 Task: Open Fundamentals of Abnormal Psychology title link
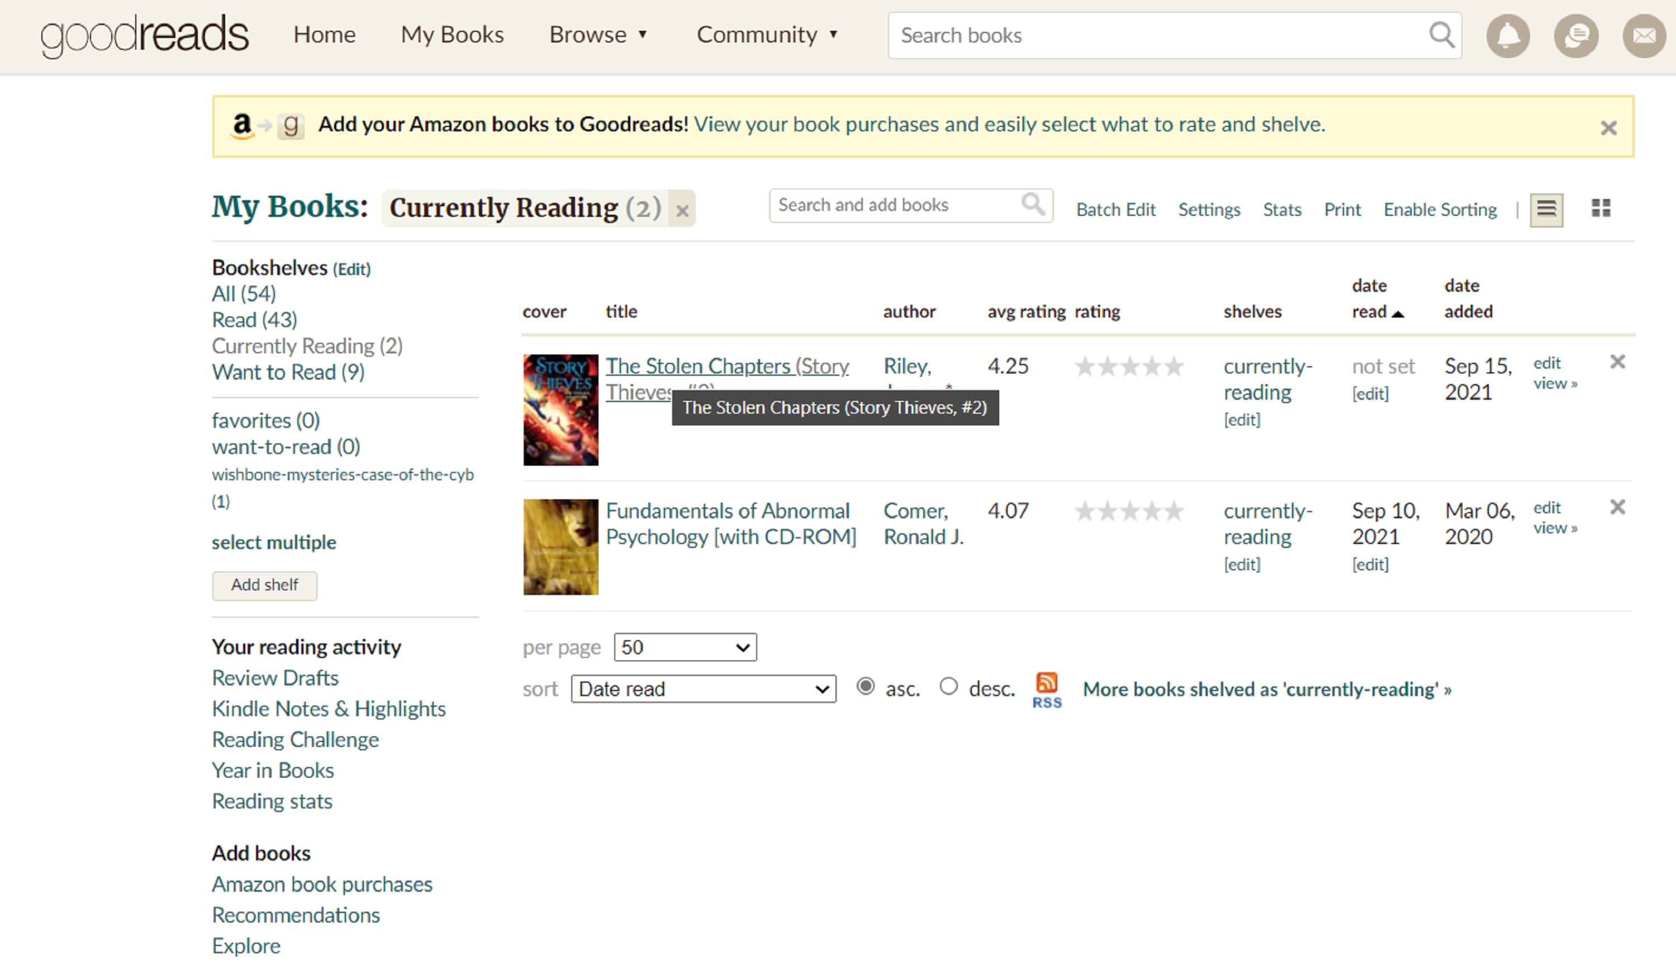click(x=730, y=523)
